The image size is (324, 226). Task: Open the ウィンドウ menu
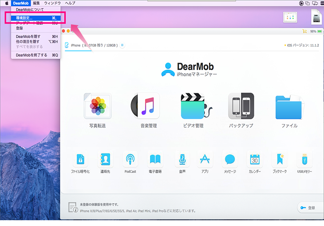52,3
